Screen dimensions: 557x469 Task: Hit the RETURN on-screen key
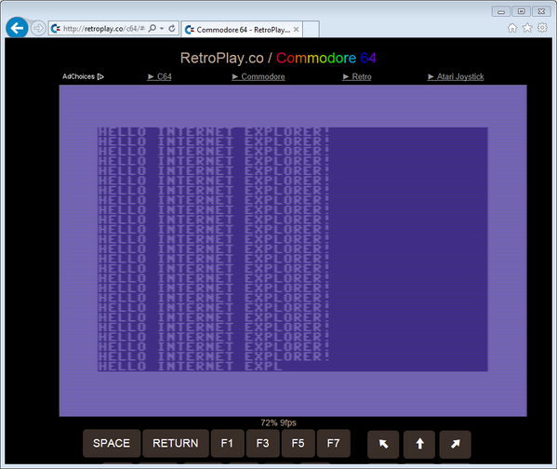point(176,443)
